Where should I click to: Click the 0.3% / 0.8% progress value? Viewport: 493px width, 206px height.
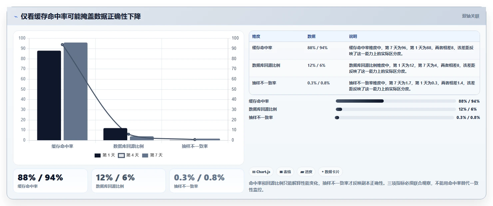[468, 118]
